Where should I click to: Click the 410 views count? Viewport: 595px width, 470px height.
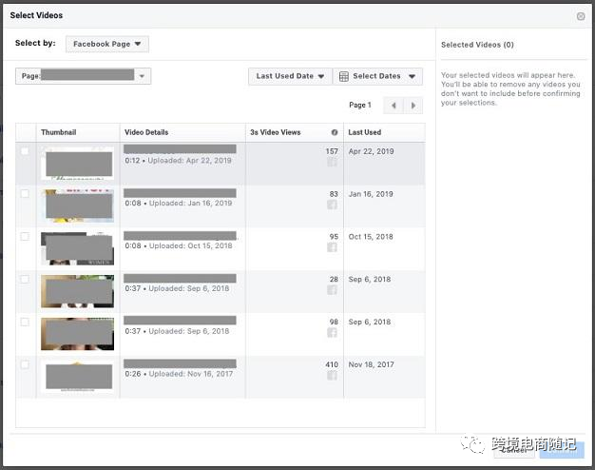(x=332, y=364)
